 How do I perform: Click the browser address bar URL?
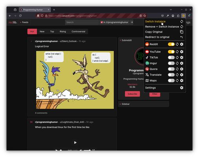73,16
